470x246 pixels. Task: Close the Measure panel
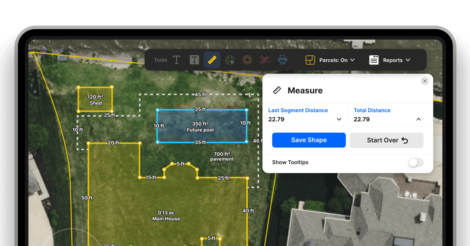point(425,81)
